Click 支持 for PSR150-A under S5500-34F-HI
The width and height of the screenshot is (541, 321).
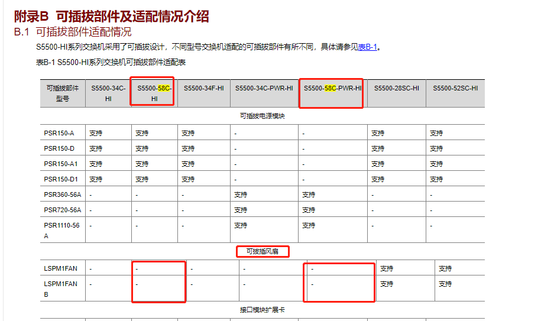[188, 133]
